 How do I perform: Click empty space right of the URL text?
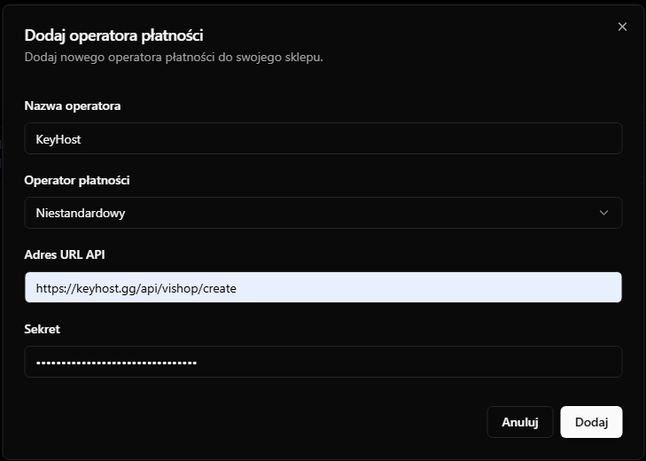pyautogui.click(x=425, y=287)
